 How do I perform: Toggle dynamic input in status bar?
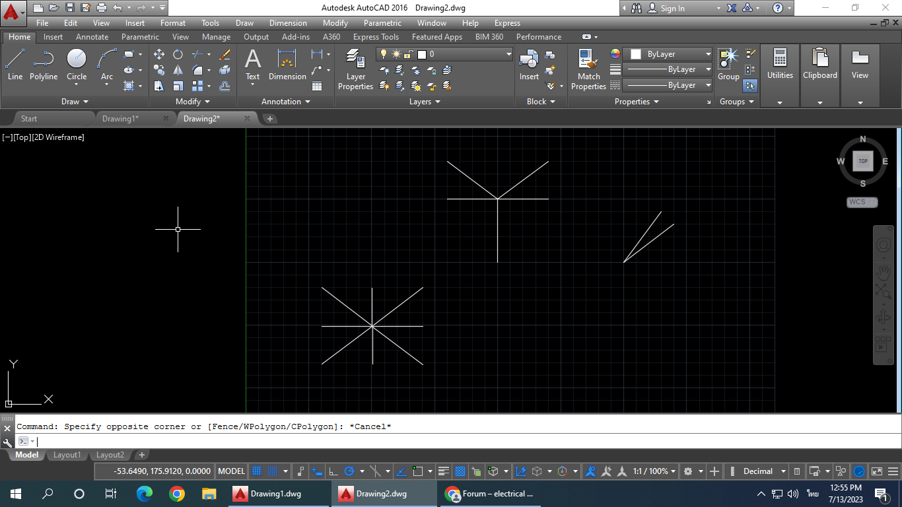click(318, 471)
